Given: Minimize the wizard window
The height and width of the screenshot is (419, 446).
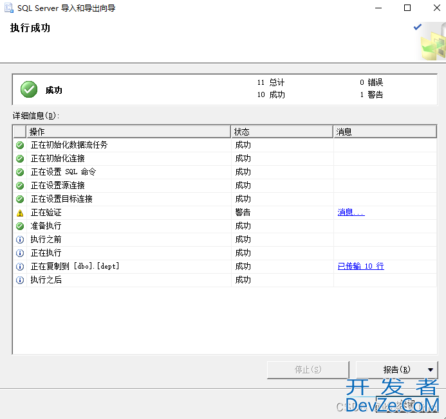Looking at the screenshot, I should point(378,8).
